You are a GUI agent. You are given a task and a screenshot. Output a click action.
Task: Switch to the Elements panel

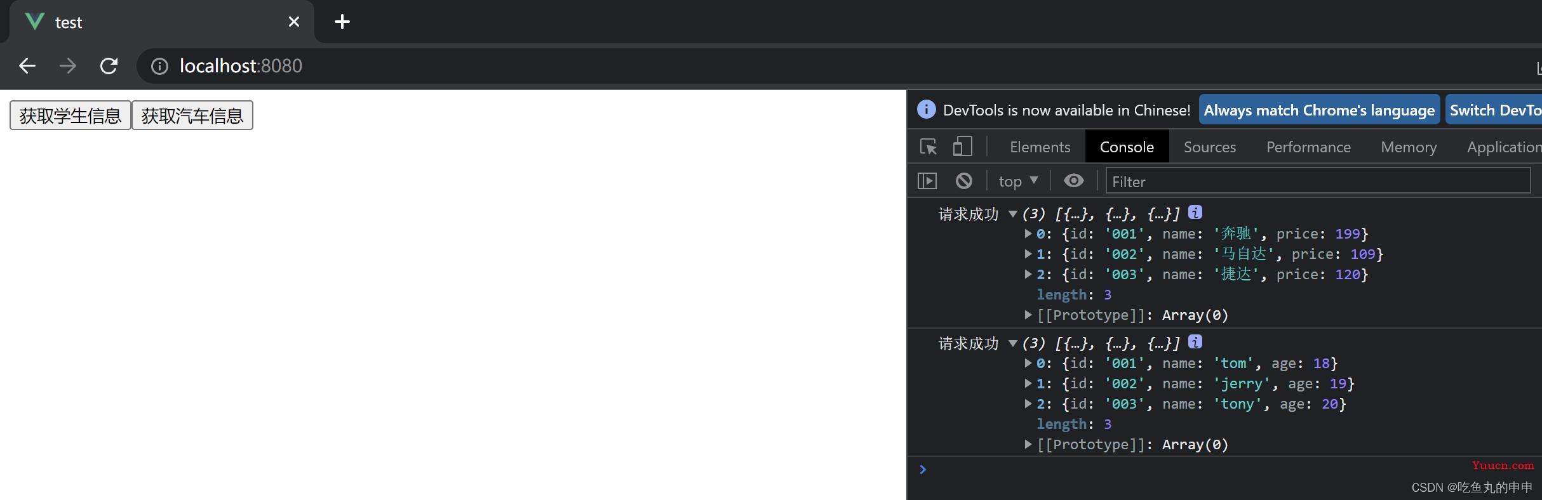(x=1040, y=147)
